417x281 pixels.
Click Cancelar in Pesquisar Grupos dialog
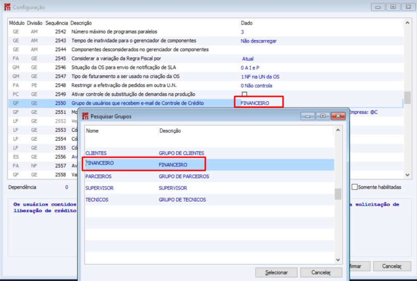click(x=321, y=273)
